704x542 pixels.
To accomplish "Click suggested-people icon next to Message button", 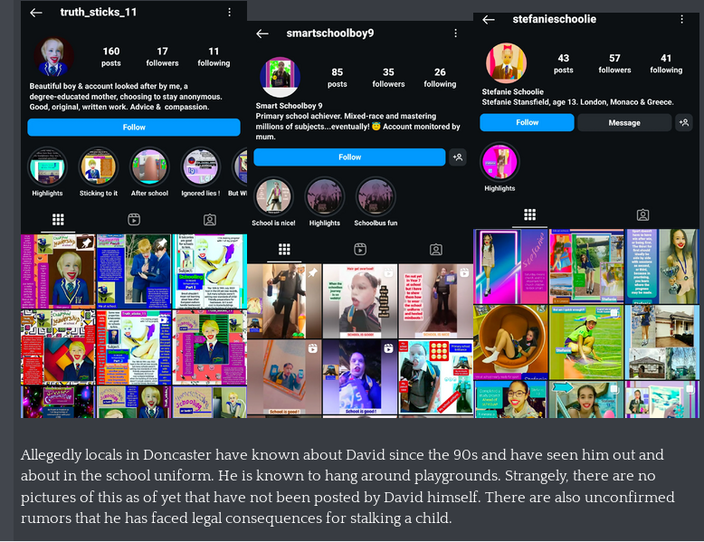I will click(x=683, y=122).
